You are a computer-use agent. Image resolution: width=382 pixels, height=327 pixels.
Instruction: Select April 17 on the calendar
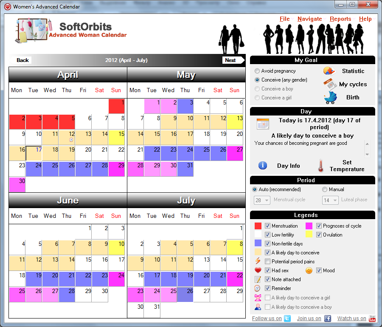tap(34, 153)
